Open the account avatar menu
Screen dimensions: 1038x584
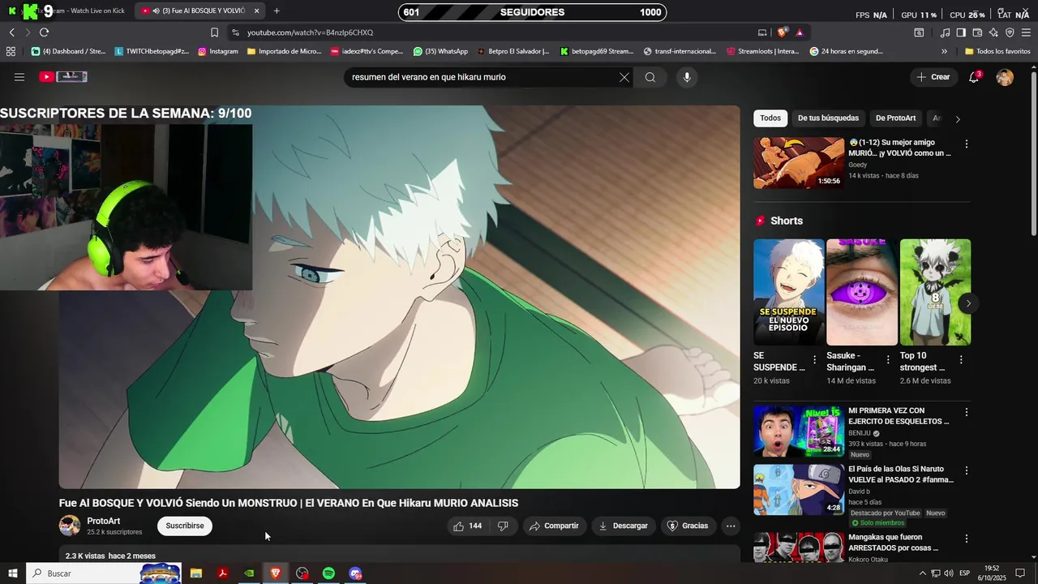1005,77
